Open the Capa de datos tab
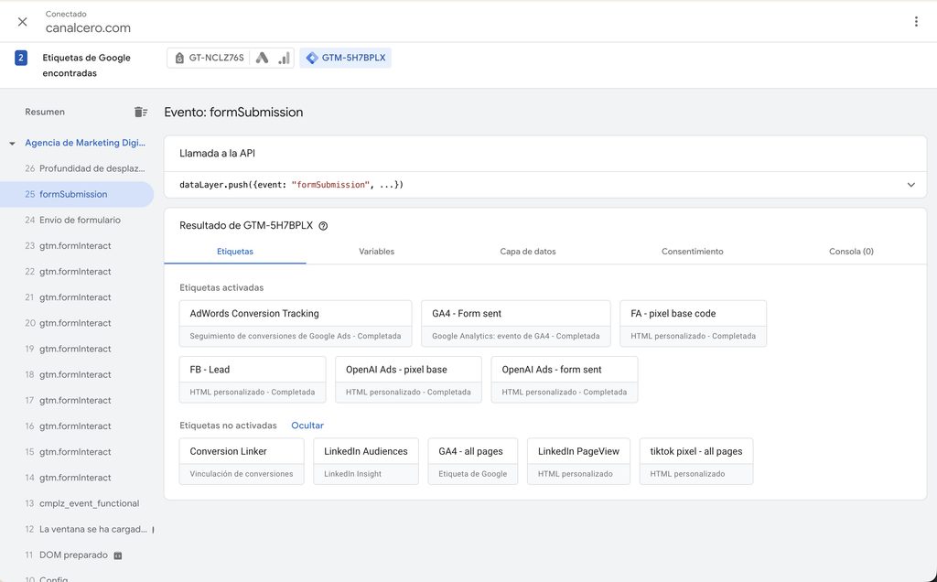Screen dimensions: 937x582 [528, 252]
